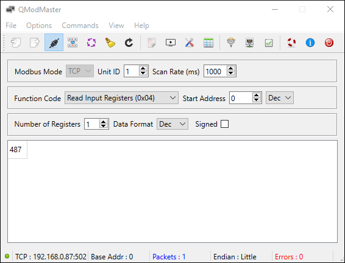Increase the Unit ID value

(x=143, y=68)
